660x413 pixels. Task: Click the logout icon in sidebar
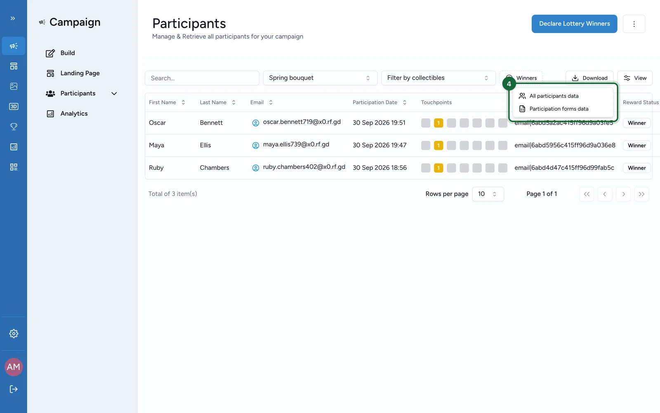(x=14, y=389)
